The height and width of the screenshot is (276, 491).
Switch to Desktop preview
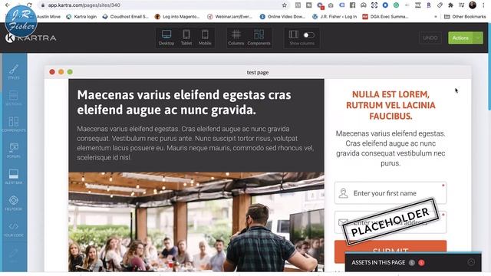166,38
